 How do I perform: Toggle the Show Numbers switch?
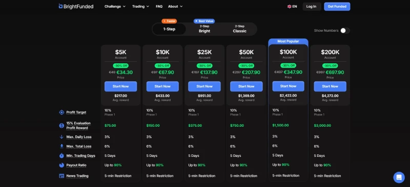(345, 31)
